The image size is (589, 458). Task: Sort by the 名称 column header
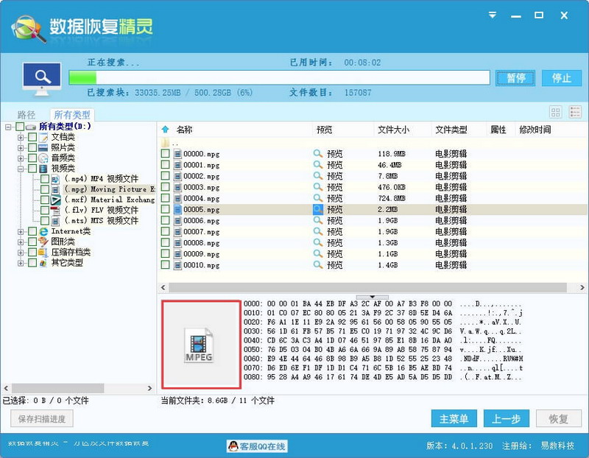pyautogui.click(x=184, y=130)
